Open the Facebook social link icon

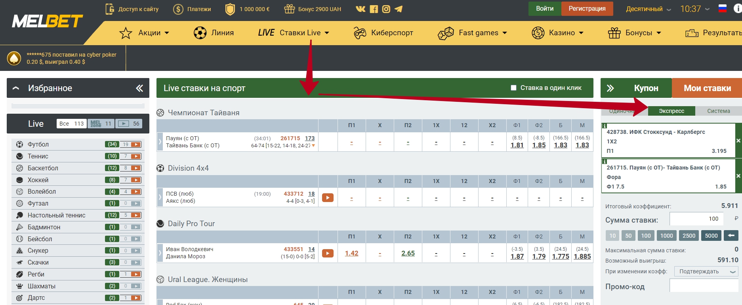coord(374,9)
